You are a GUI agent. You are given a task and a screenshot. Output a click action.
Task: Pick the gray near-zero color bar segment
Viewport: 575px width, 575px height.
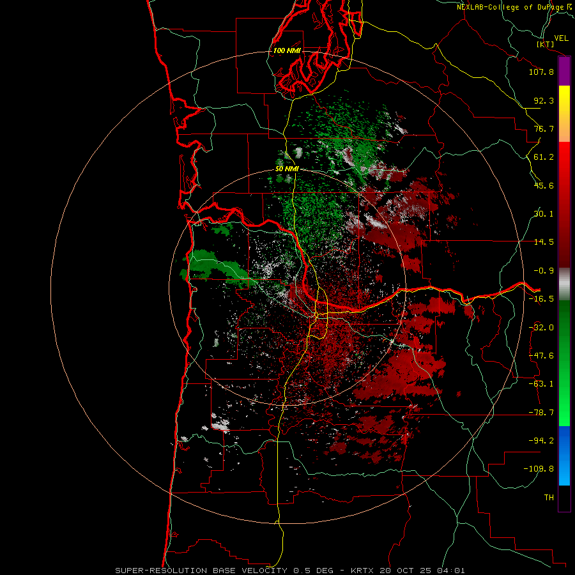(x=564, y=284)
